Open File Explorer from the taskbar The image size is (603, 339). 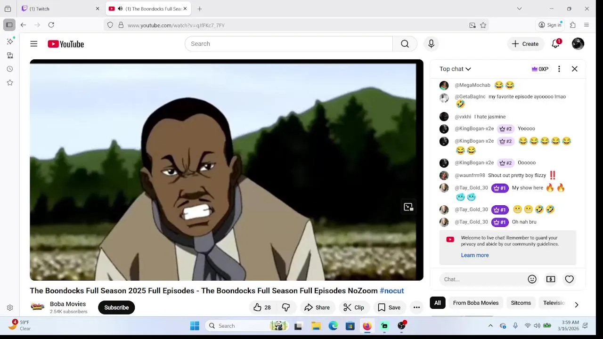pyautogui.click(x=316, y=326)
